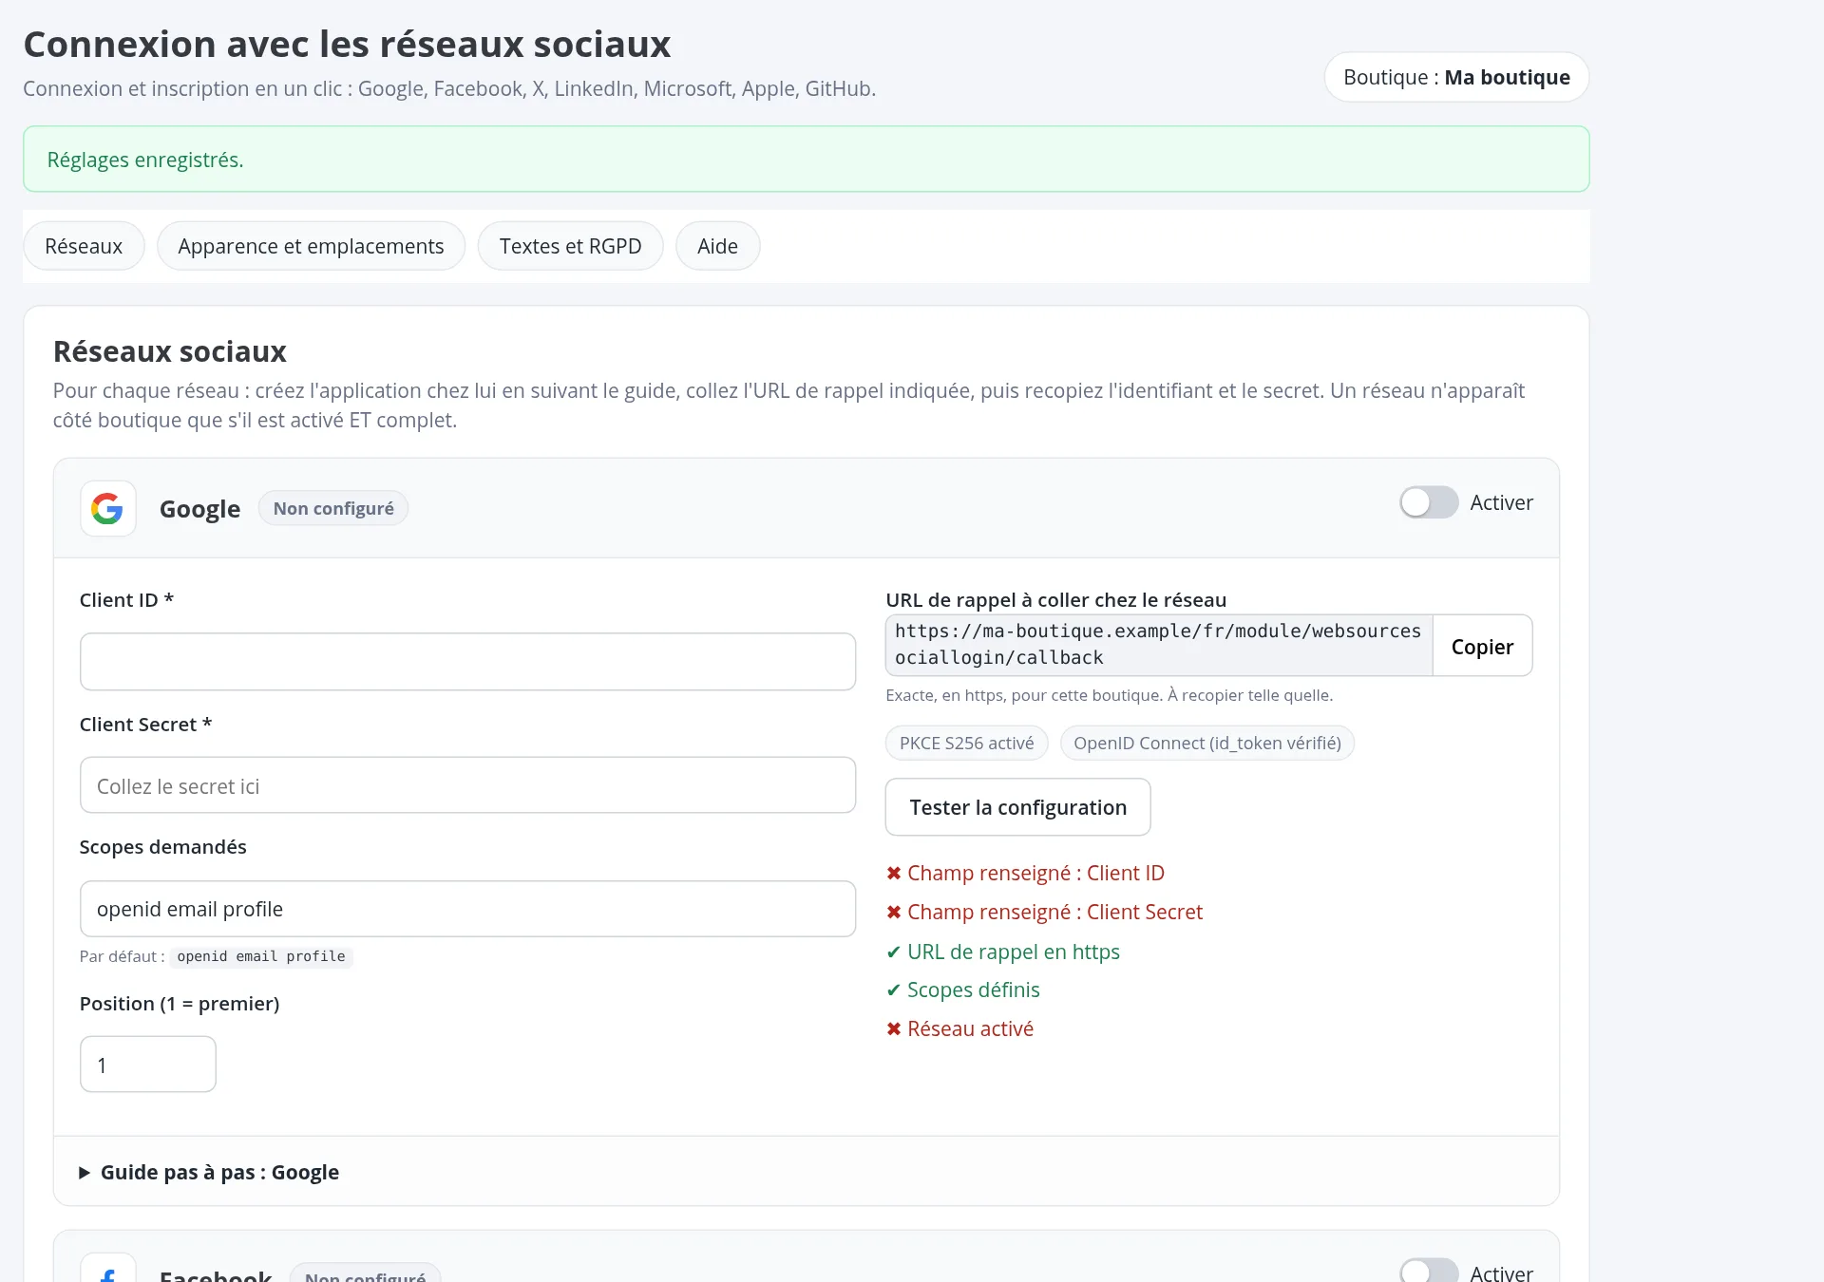Screen dimensions: 1824x1282
Task: Click the Position number field
Action: [148, 1064]
